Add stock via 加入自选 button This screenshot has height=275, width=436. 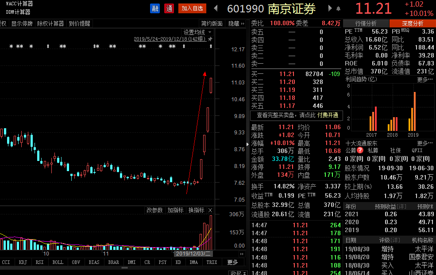pos(192,8)
